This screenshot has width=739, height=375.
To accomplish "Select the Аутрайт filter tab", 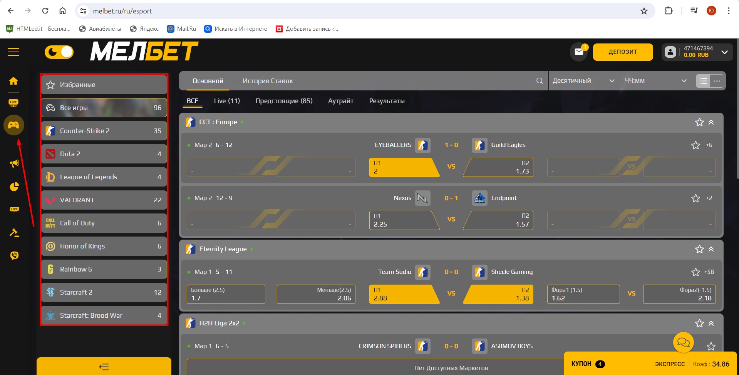I will (x=341, y=101).
